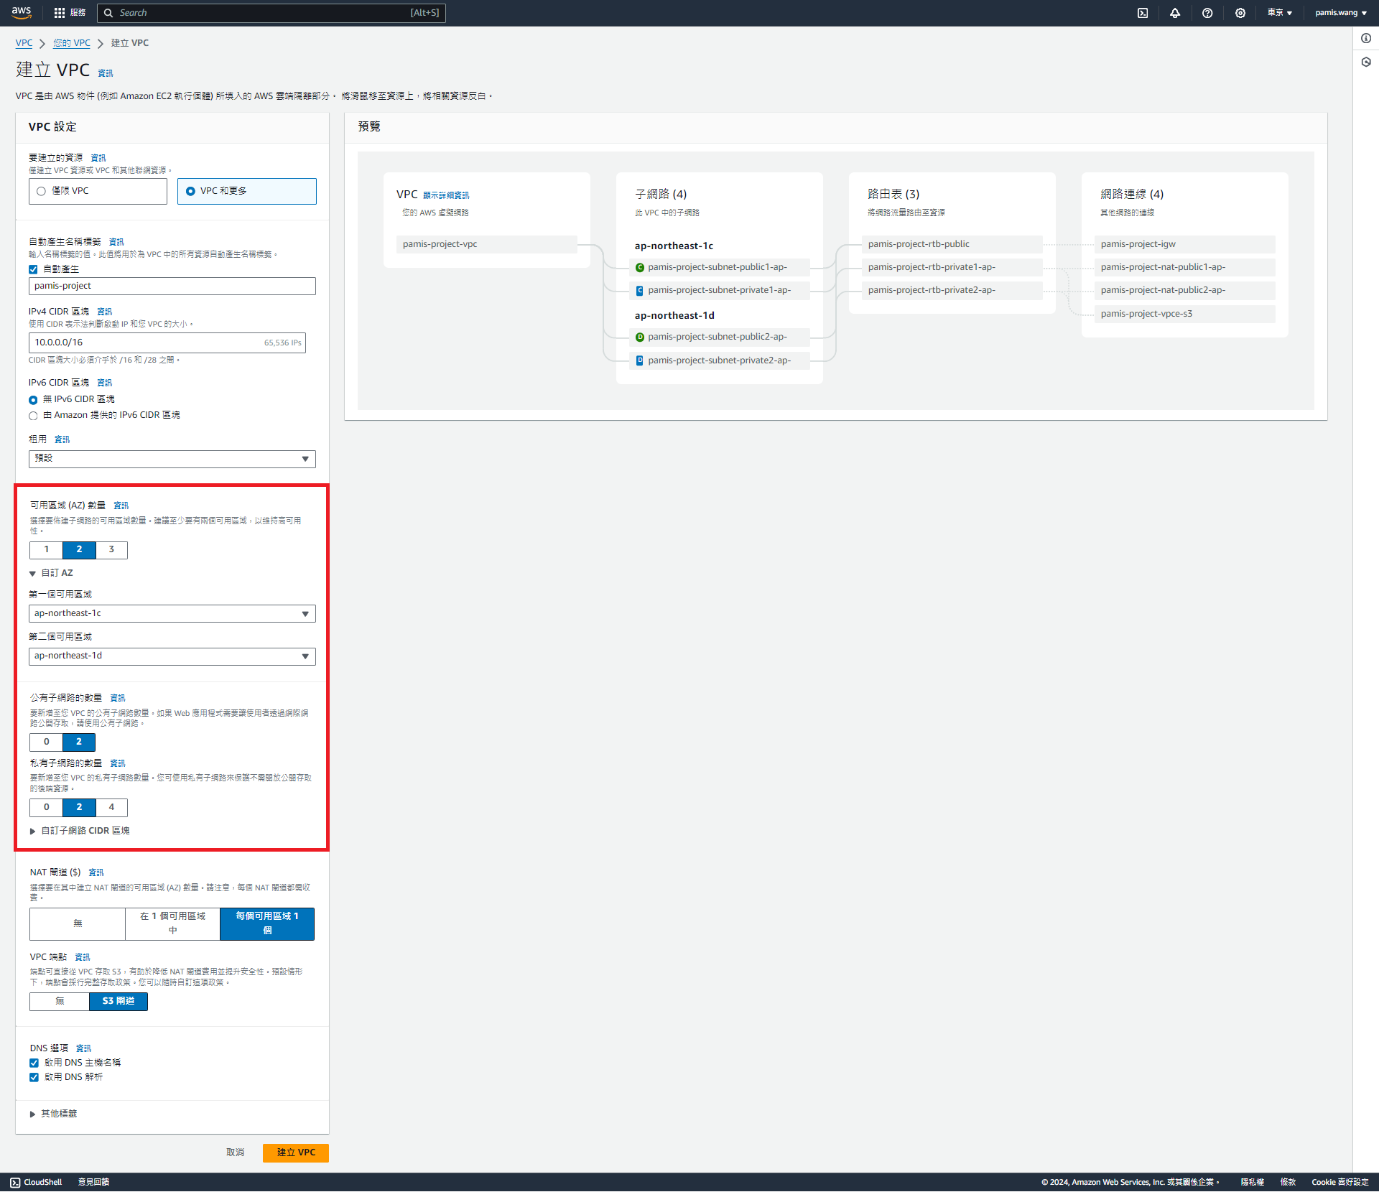Toggle enable DNS hostnames checkbox

click(x=34, y=1063)
